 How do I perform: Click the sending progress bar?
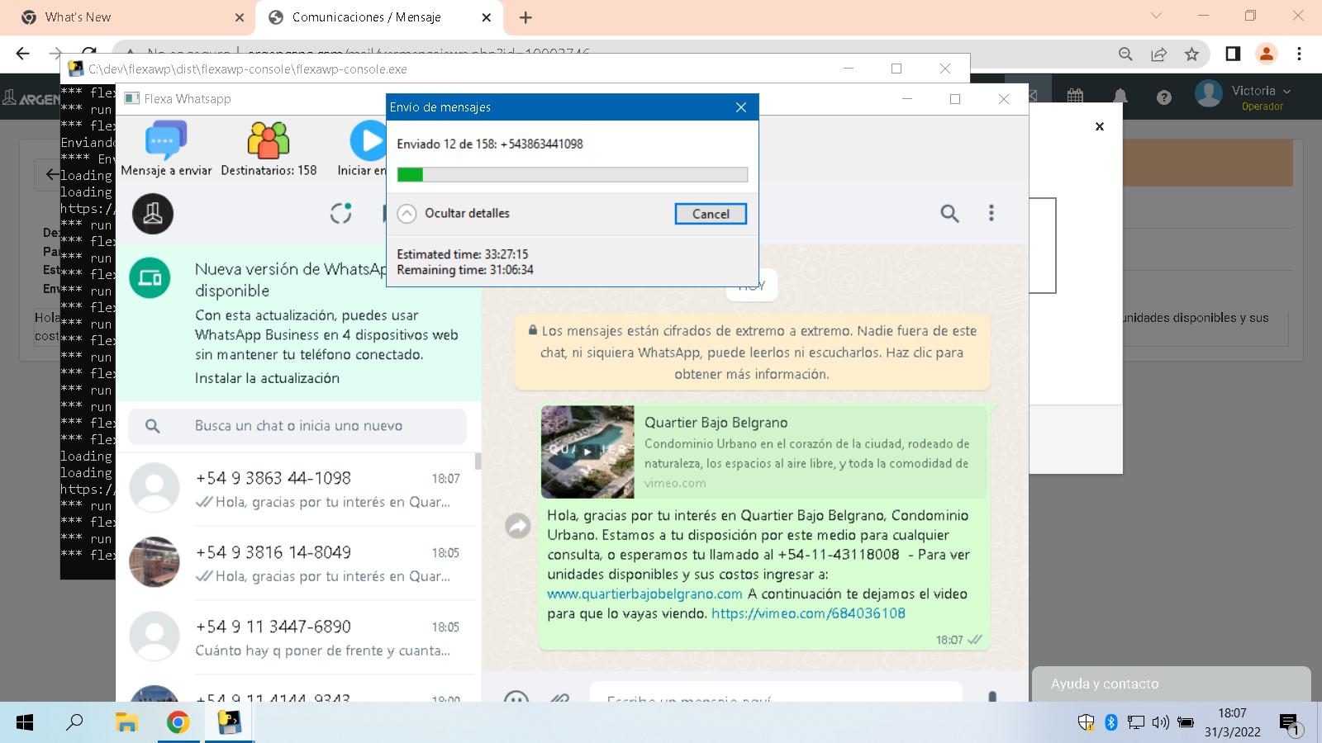click(573, 175)
